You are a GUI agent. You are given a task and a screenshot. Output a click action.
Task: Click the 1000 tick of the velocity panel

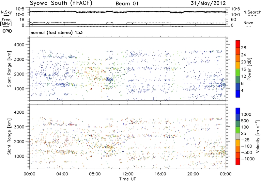point(19,156)
